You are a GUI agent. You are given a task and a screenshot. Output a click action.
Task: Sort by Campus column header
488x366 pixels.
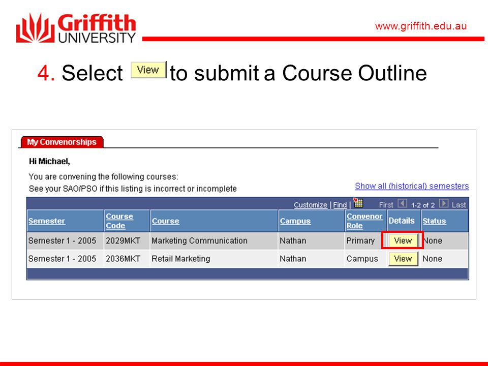tap(295, 221)
